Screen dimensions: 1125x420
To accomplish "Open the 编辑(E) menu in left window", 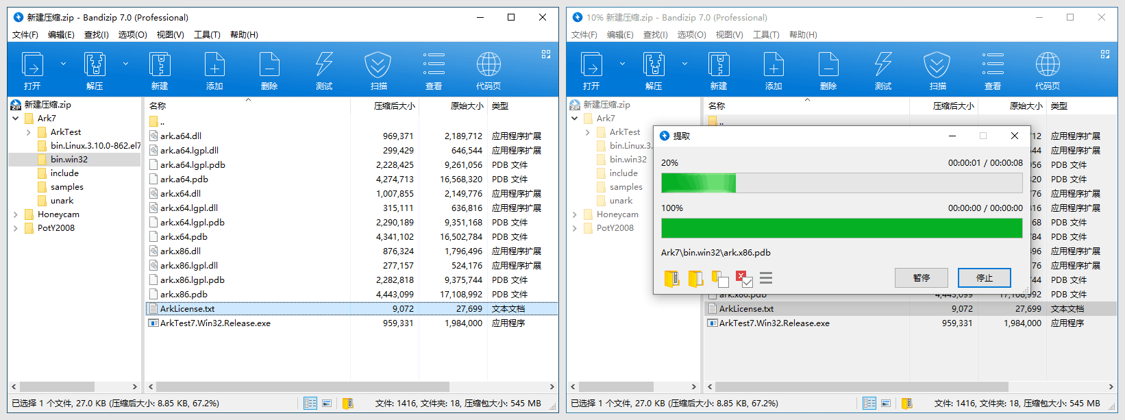I will pos(61,35).
